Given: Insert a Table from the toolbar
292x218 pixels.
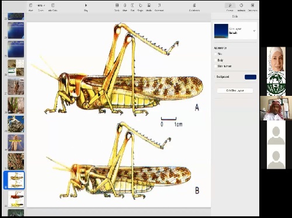Looking at the screenshot, I should point(117,7).
